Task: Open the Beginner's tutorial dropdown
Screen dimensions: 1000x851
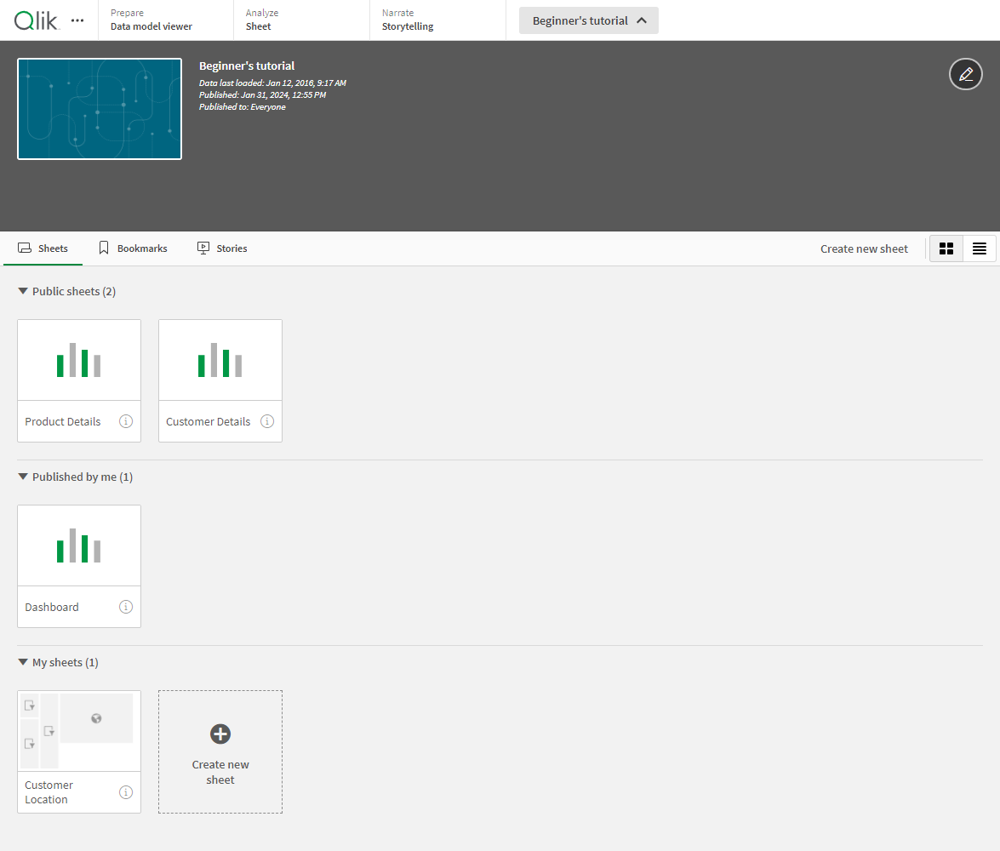Action: [588, 20]
